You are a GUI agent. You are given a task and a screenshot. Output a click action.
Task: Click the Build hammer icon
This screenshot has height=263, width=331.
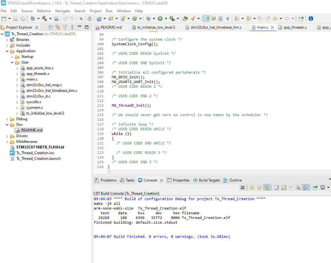pyautogui.click(x=44, y=19)
